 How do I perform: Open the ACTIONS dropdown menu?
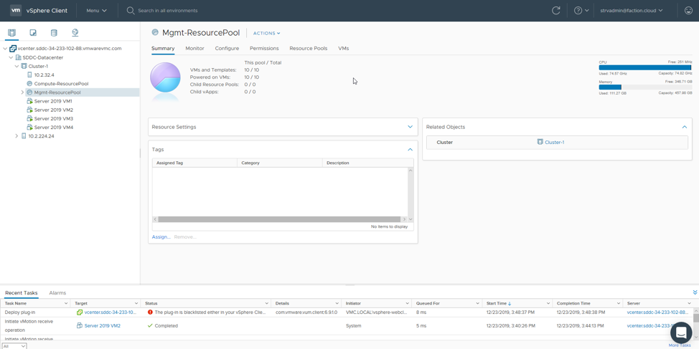[266, 33]
